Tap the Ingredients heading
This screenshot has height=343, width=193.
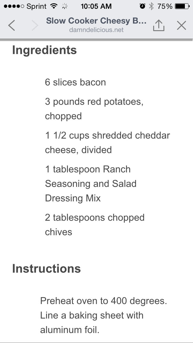(44, 50)
